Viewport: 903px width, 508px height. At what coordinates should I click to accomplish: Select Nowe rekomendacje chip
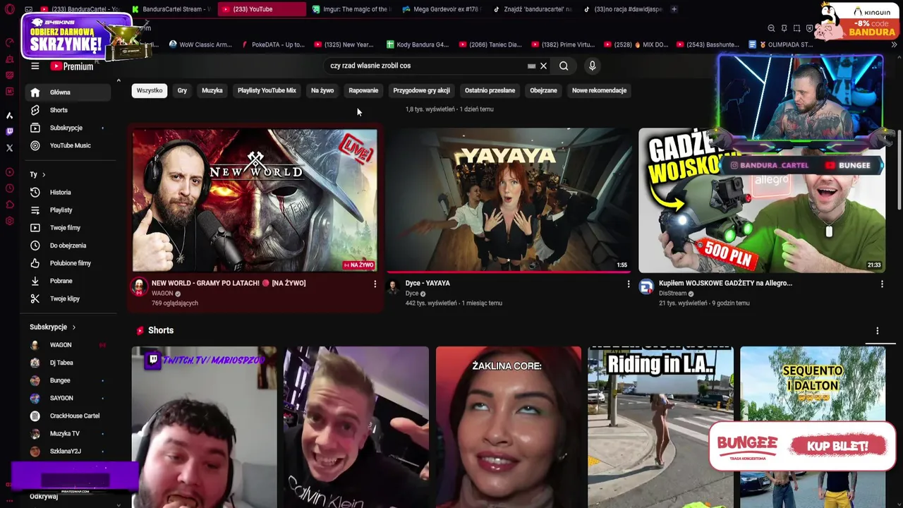(x=599, y=90)
